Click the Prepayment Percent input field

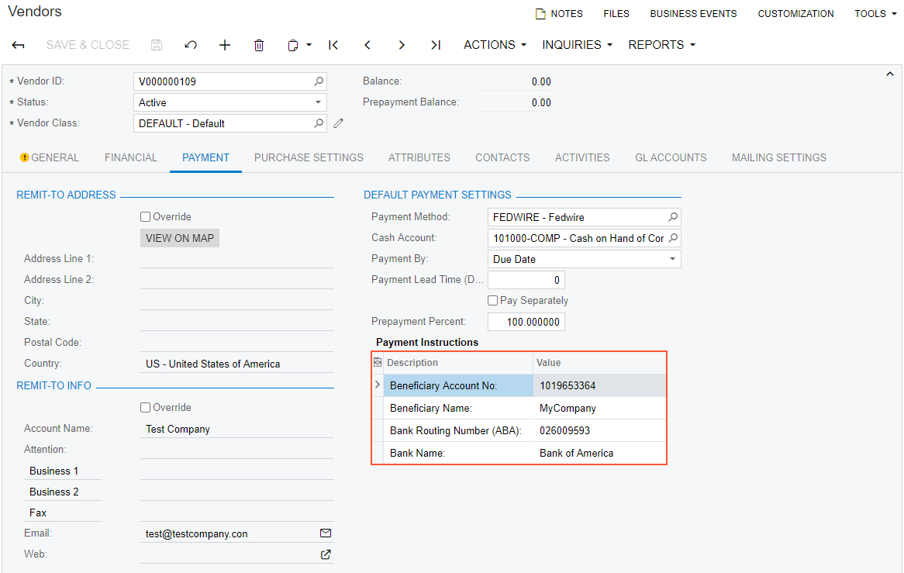pyautogui.click(x=526, y=322)
